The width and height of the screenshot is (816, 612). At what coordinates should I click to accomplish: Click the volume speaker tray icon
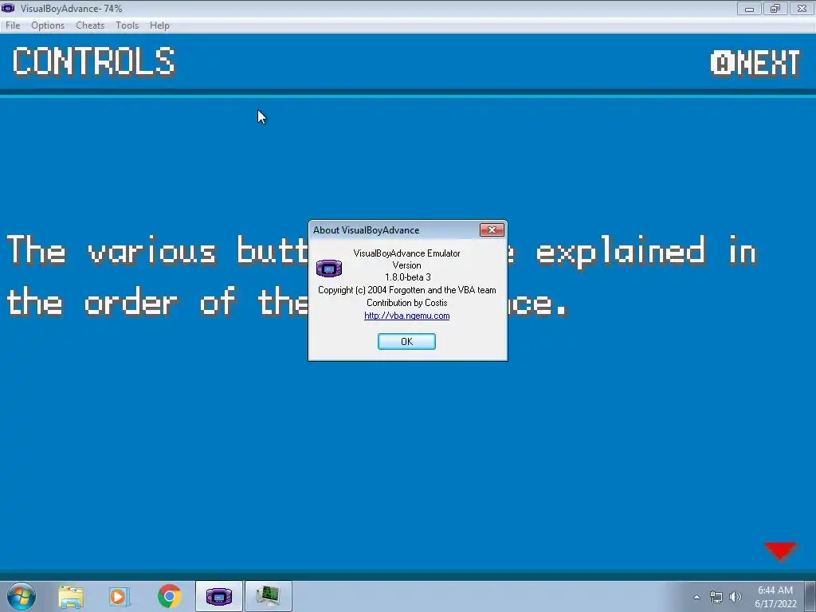tap(735, 597)
